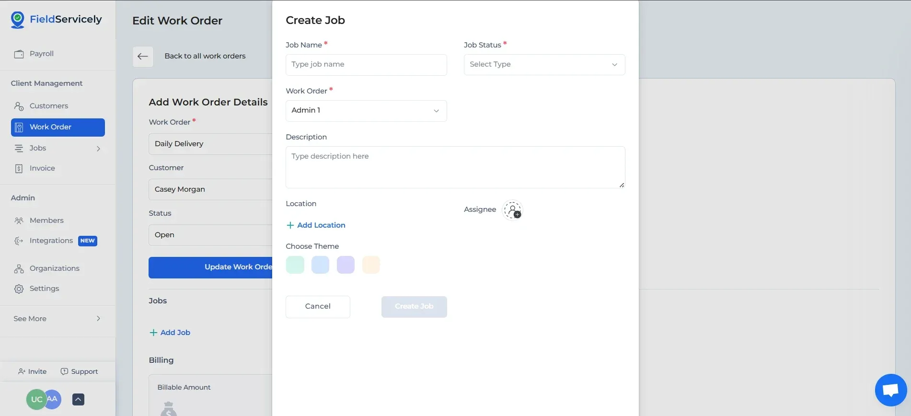Choose the green theme swatch
Image resolution: width=911 pixels, height=416 pixels.
295,265
